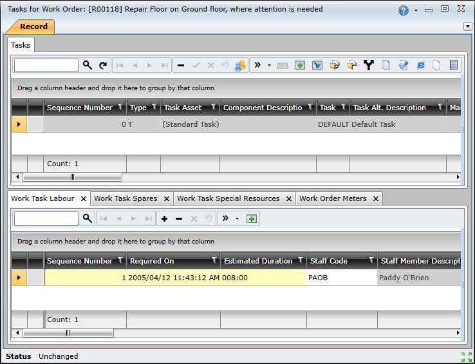Switch to the Work Task Spares tab

click(126, 198)
